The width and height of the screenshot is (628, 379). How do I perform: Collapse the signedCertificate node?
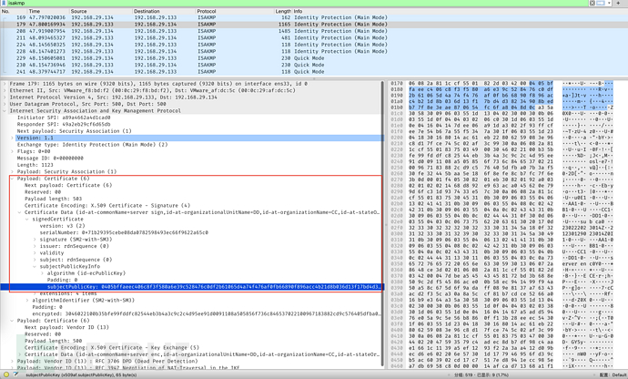26,220
